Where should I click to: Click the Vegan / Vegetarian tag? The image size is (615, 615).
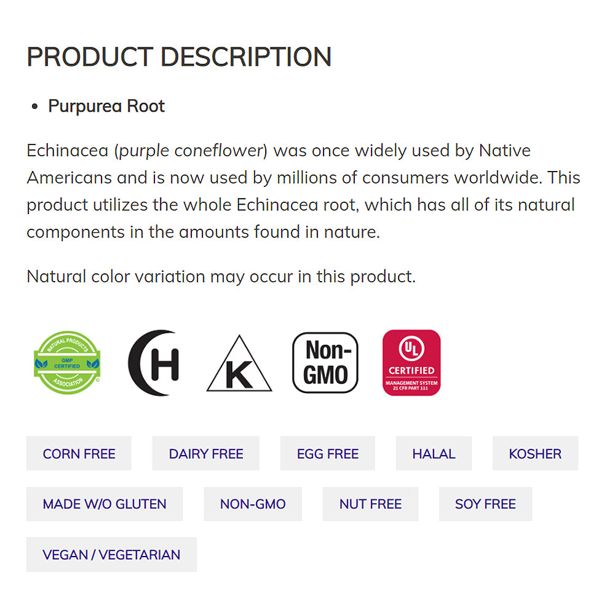pyautogui.click(x=111, y=555)
